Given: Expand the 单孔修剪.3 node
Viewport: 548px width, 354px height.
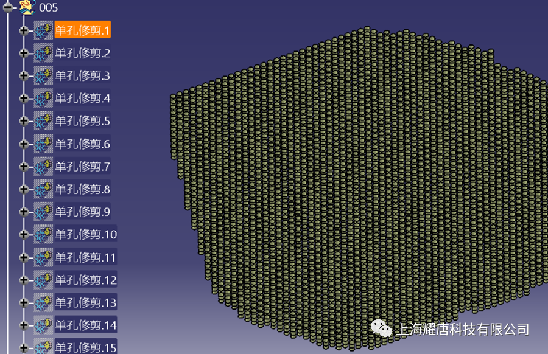Looking at the screenshot, I should [24, 75].
